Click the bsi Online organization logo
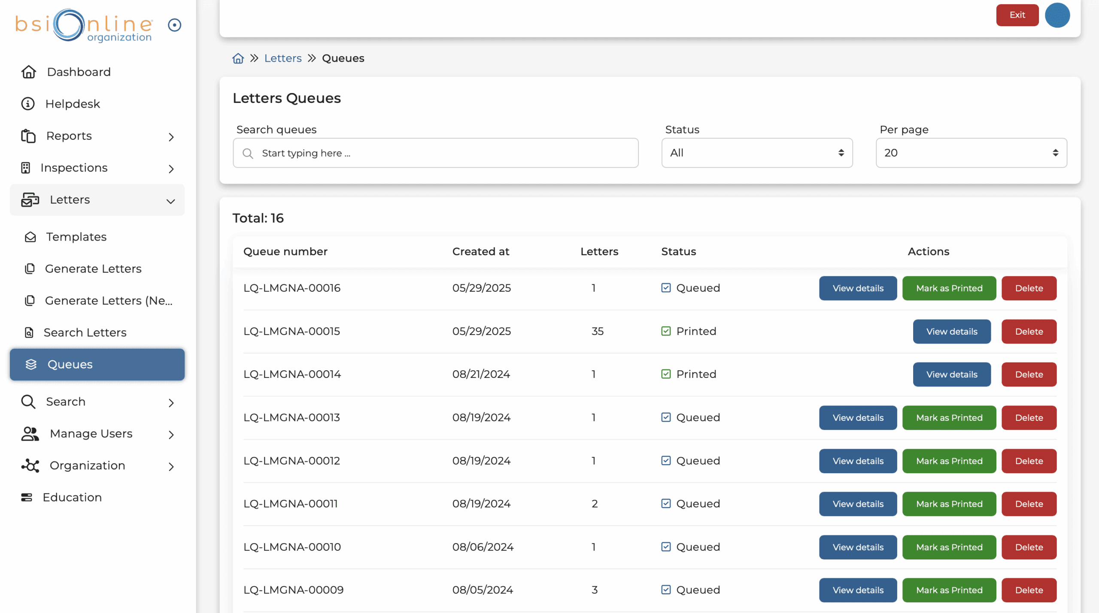1099x613 pixels. point(84,25)
